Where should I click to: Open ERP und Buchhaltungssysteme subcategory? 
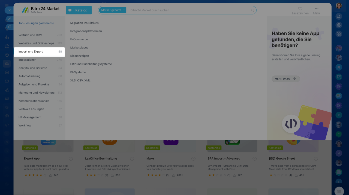click(x=91, y=64)
